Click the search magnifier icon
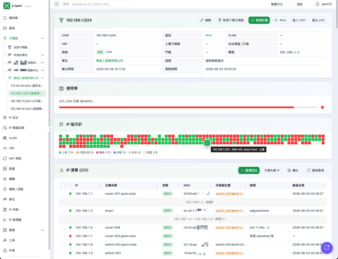This screenshot has height=259, width=338. coord(57,4)
